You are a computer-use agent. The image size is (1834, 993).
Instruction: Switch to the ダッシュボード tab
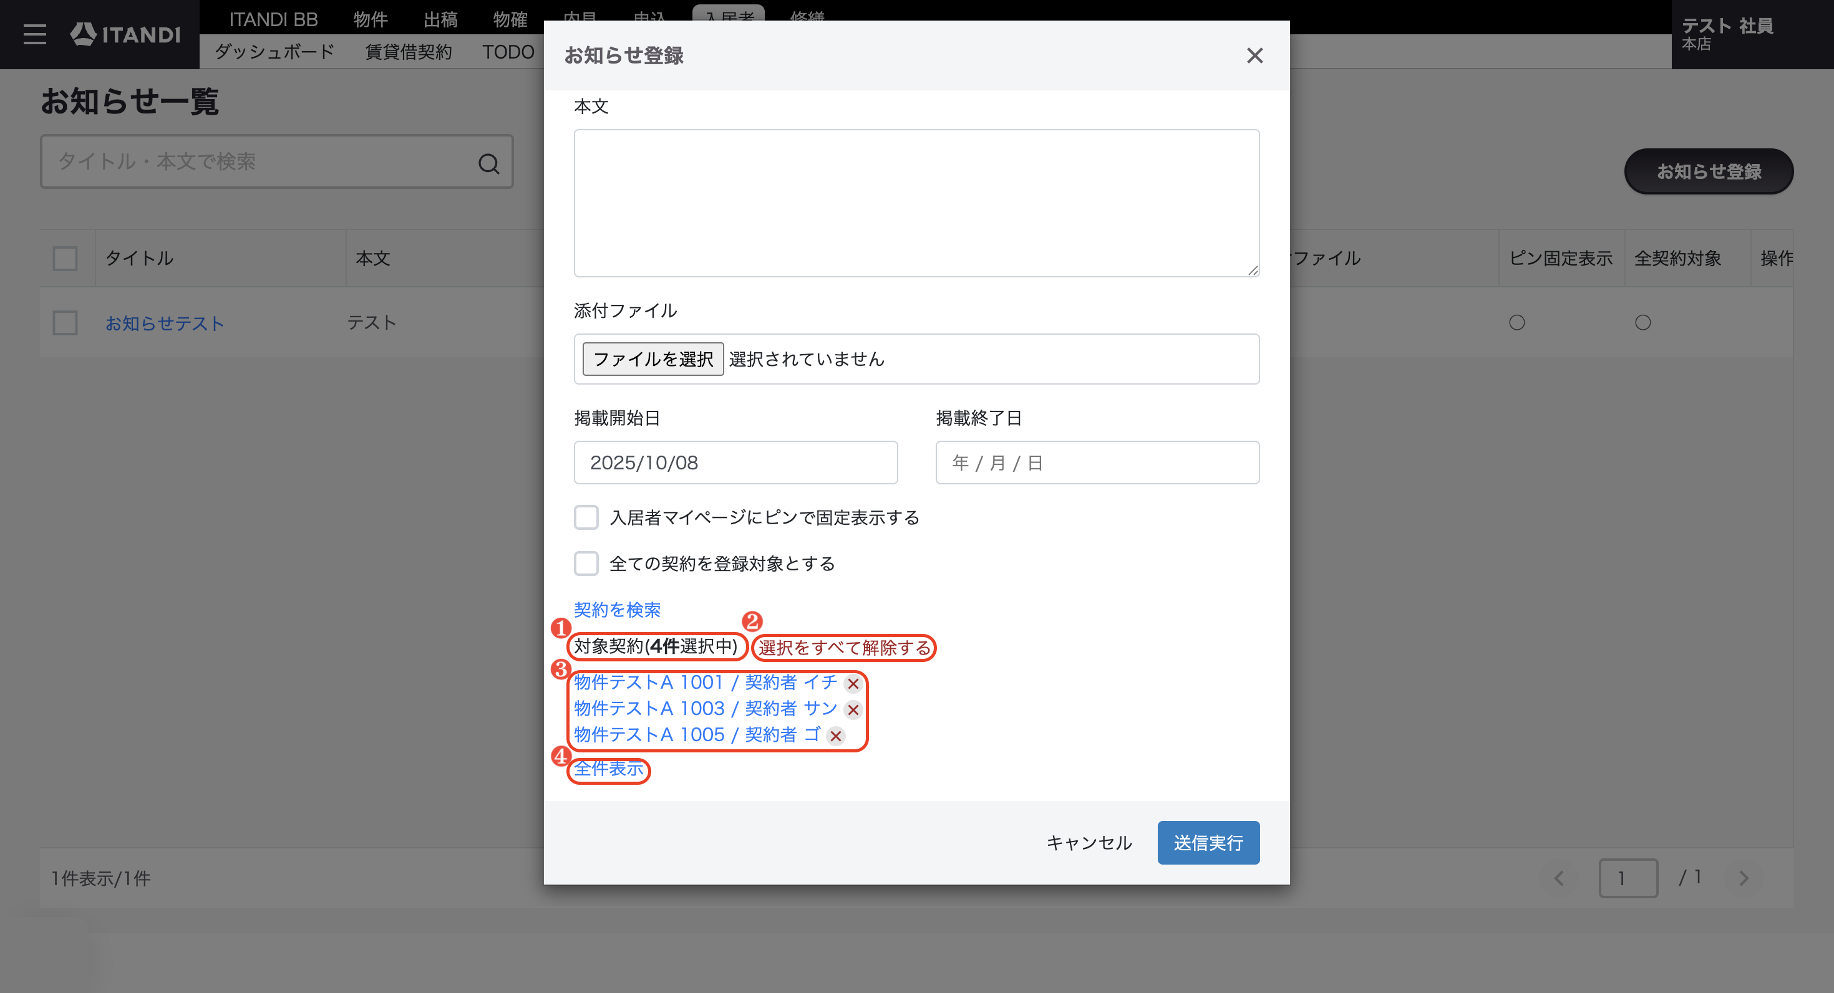274,52
